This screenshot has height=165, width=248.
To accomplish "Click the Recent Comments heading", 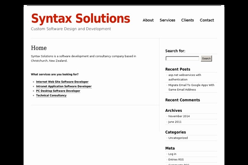I will tap(183, 100).
